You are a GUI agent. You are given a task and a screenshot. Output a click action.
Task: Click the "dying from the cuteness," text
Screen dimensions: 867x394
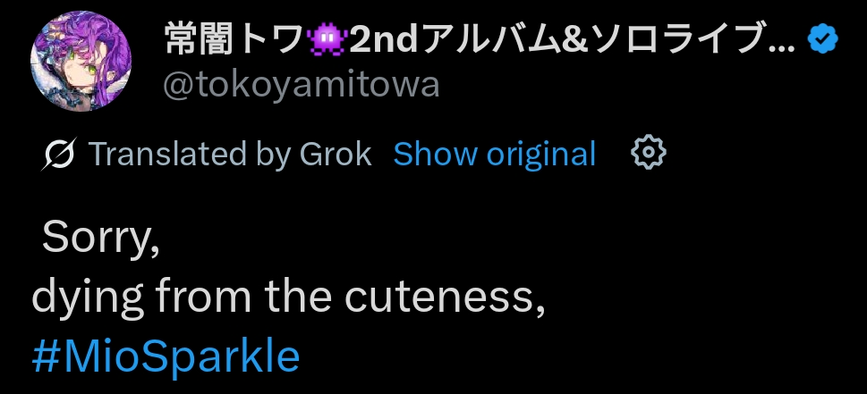coord(288,298)
